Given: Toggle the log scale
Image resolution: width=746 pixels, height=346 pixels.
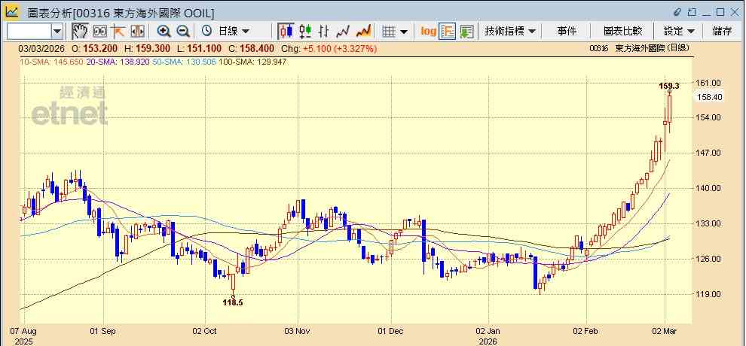Looking at the screenshot, I should [428, 32].
